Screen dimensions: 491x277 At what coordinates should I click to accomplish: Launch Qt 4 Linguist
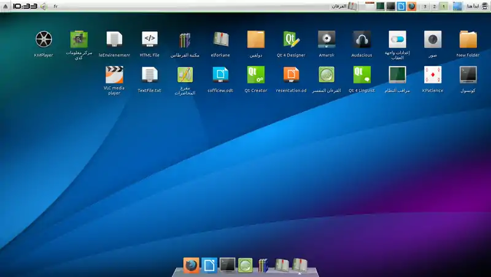pos(361,75)
